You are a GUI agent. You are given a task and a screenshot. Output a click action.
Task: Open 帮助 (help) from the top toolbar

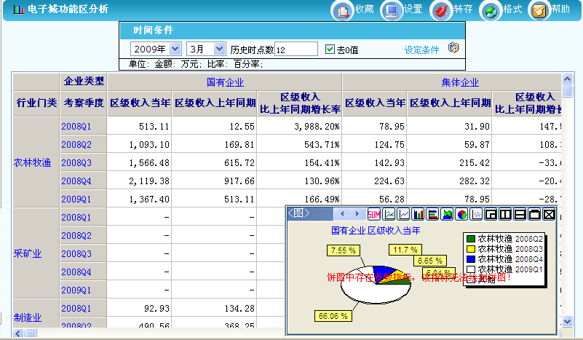coord(538,10)
